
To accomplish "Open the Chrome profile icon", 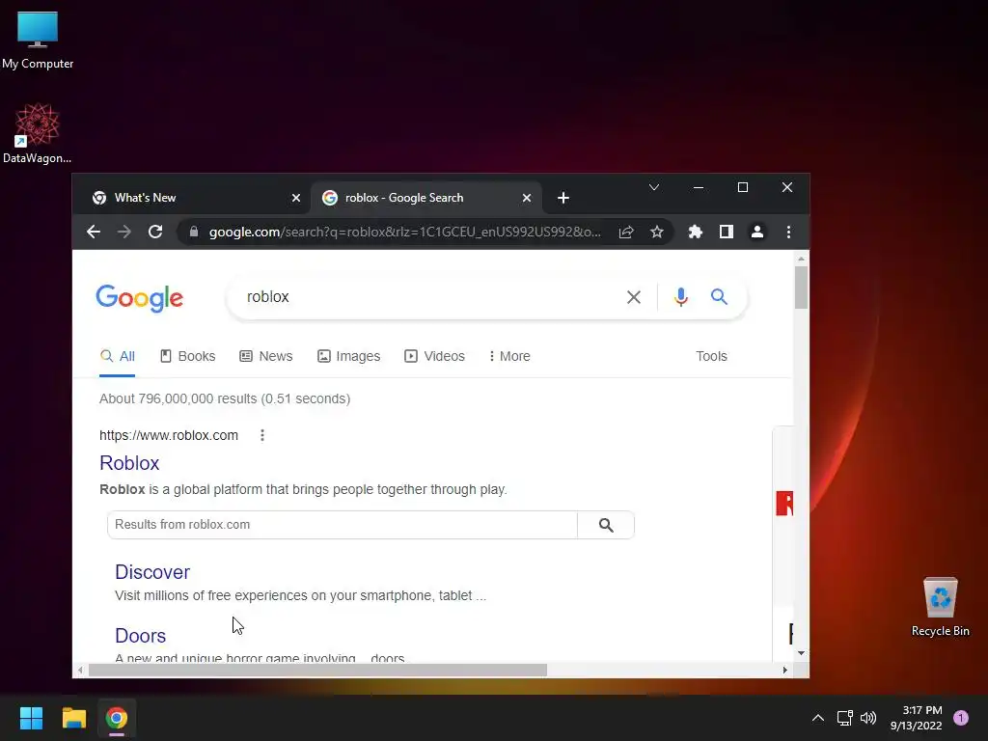I will [x=756, y=232].
